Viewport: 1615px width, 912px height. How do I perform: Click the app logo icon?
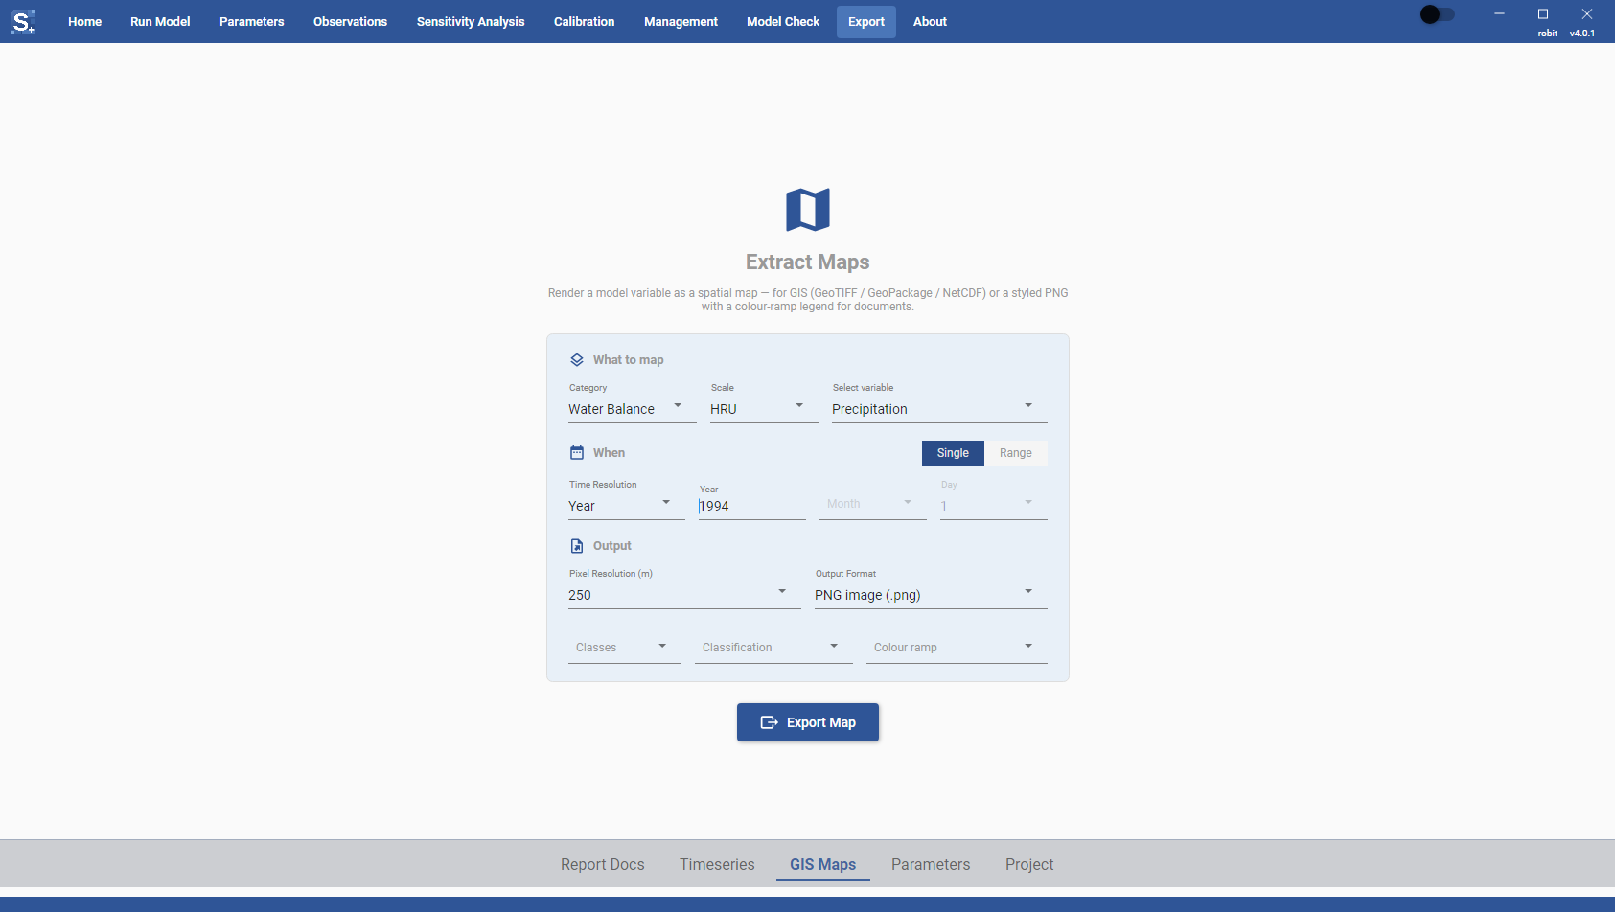[x=23, y=21]
